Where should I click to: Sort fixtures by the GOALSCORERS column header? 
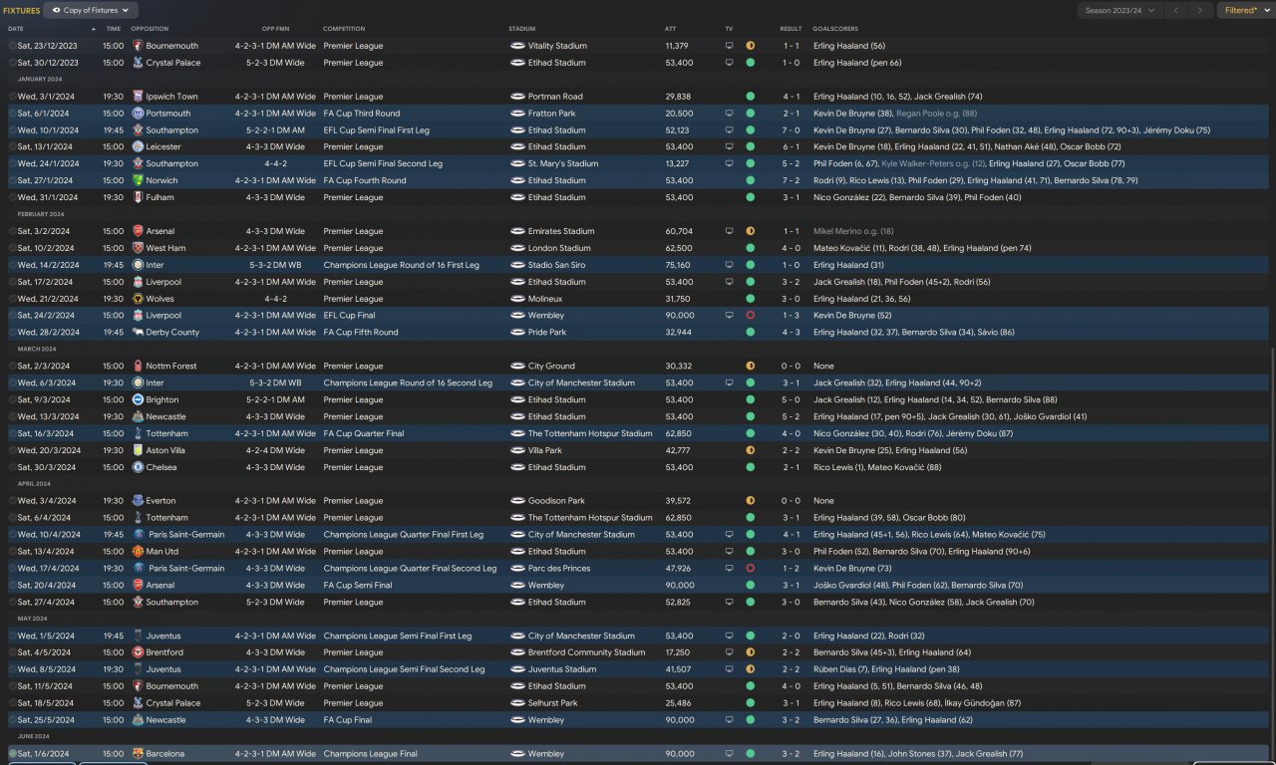tap(835, 29)
